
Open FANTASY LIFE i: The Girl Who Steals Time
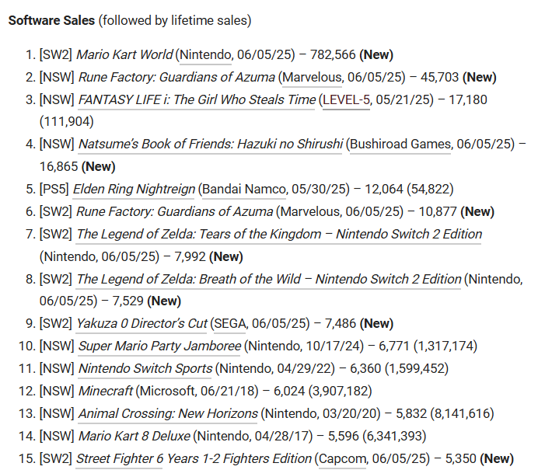click(x=197, y=99)
